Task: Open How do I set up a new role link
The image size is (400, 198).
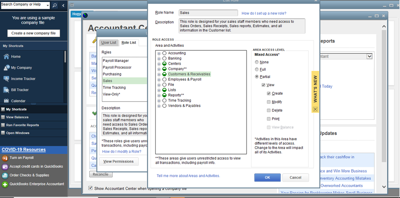Action: (264, 13)
